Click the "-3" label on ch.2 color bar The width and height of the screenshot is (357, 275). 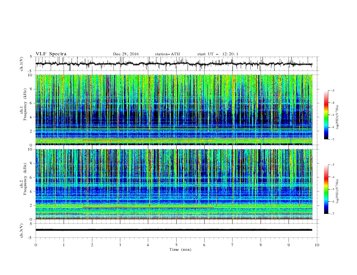tap(333, 165)
